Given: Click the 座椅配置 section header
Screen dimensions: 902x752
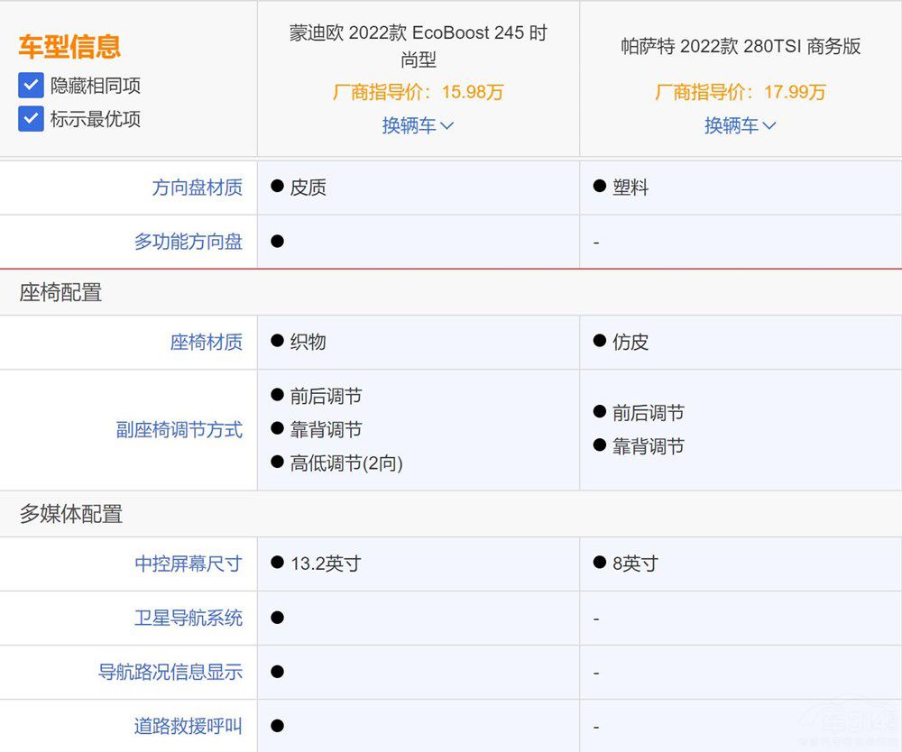Looking at the screenshot, I should [60, 292].
